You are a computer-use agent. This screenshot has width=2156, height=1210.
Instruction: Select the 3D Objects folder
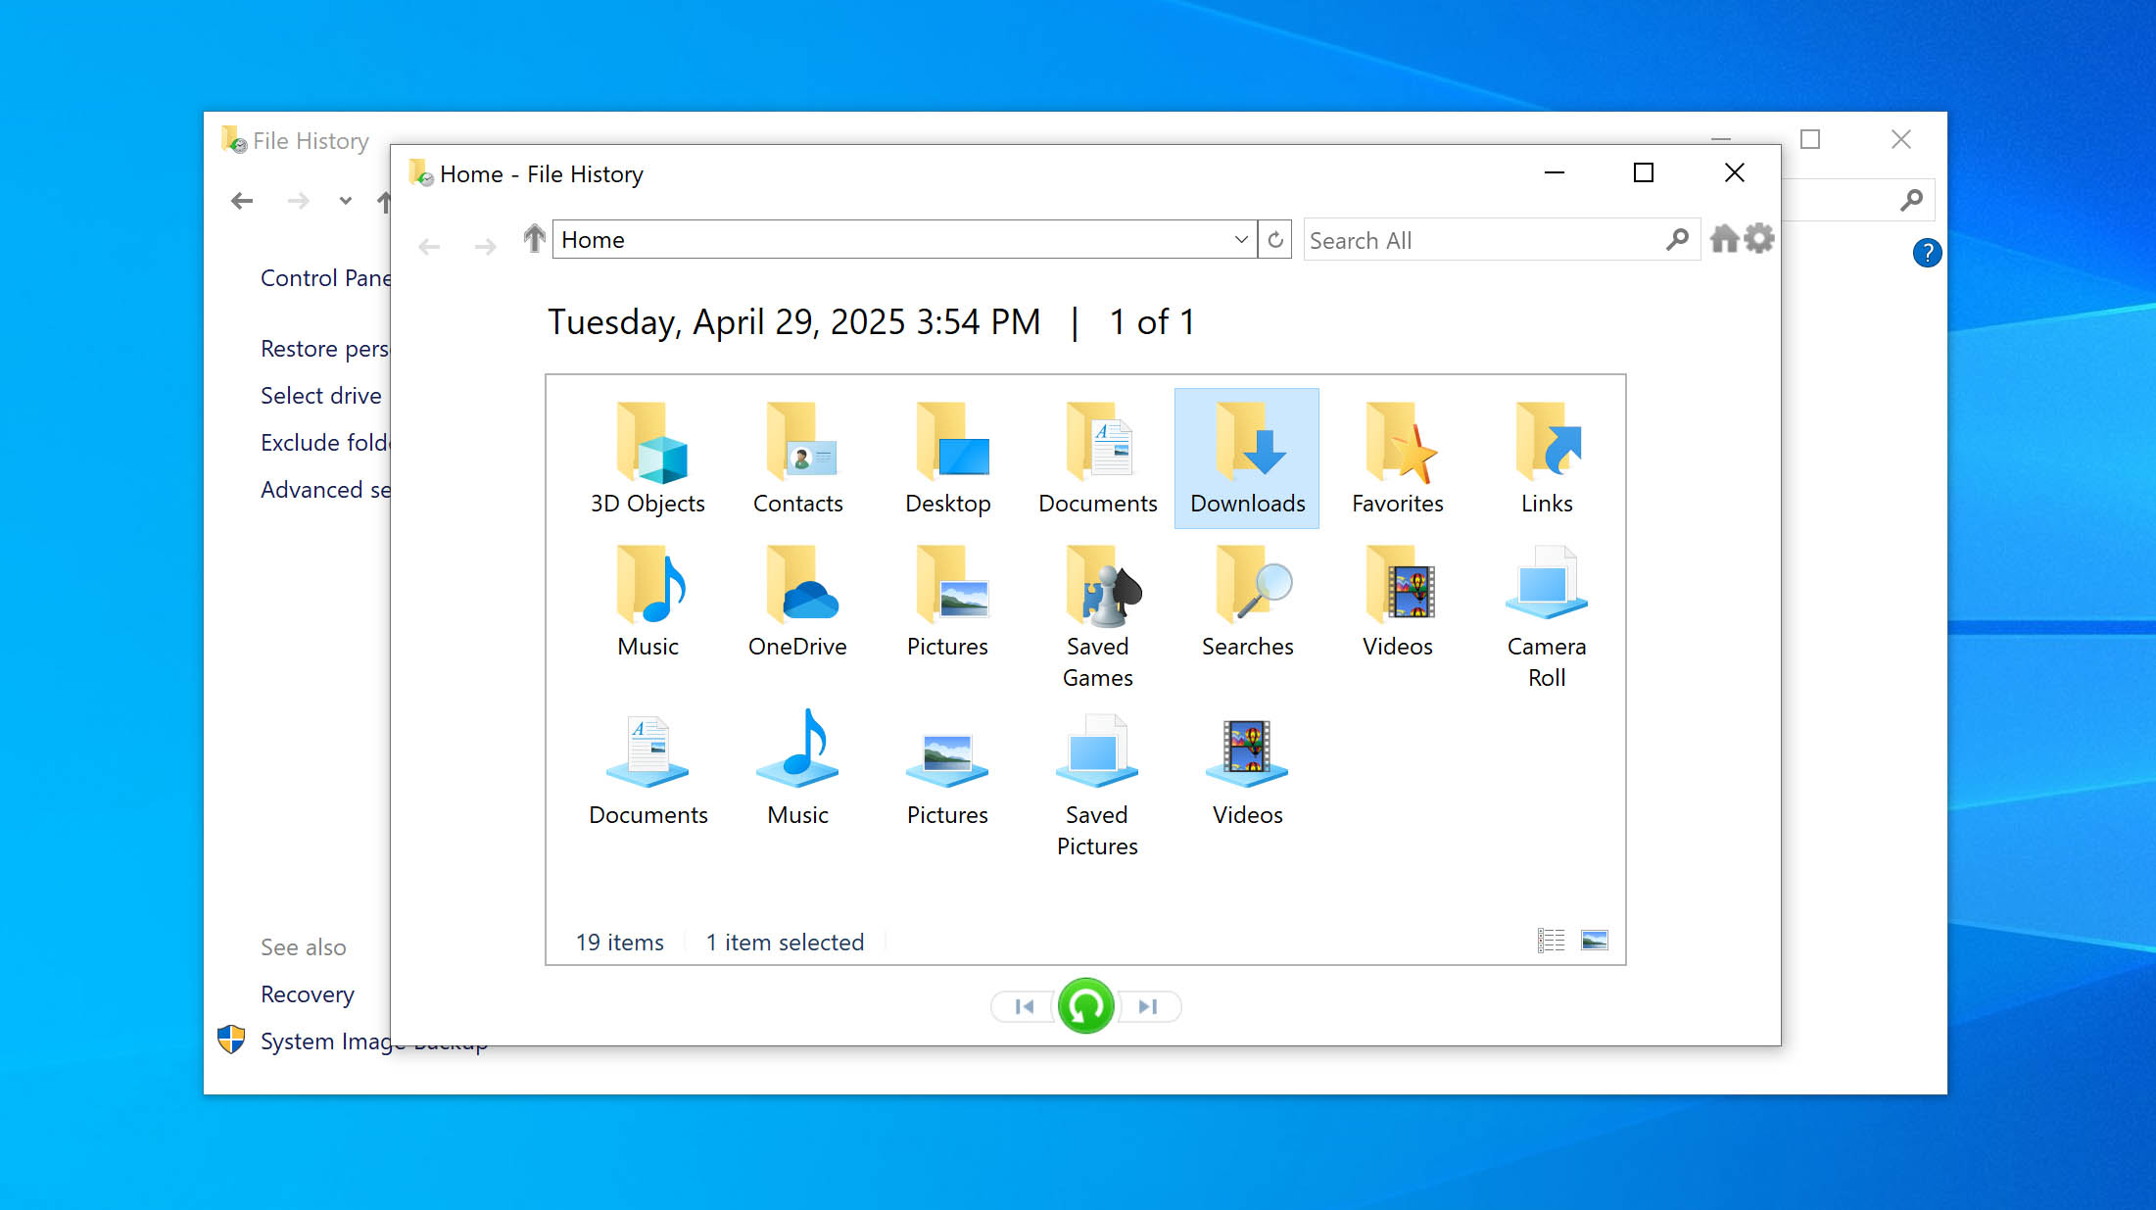pos(647,458)
